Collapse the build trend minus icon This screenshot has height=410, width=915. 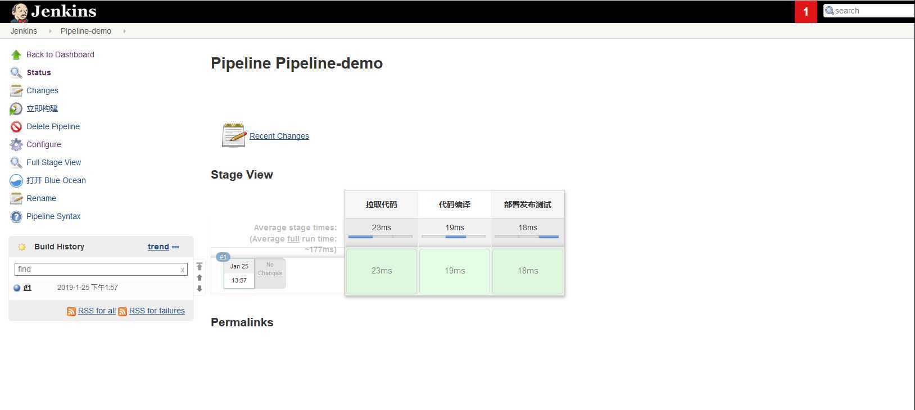[175, 247]
